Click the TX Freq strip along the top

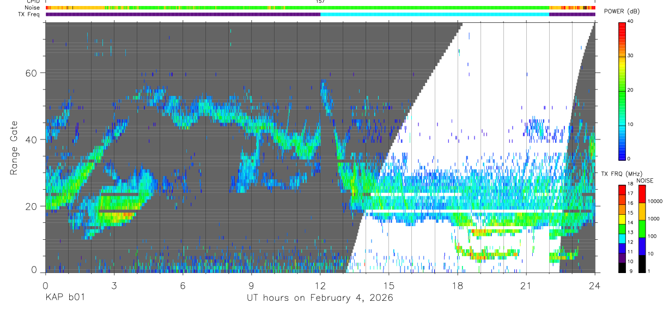[320, 14]
